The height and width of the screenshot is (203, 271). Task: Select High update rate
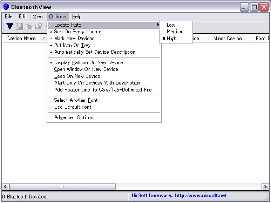click(176, 39)
